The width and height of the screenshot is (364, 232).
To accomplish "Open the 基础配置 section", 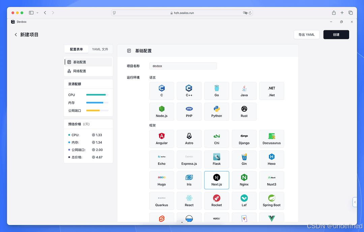I will point(88,62).
